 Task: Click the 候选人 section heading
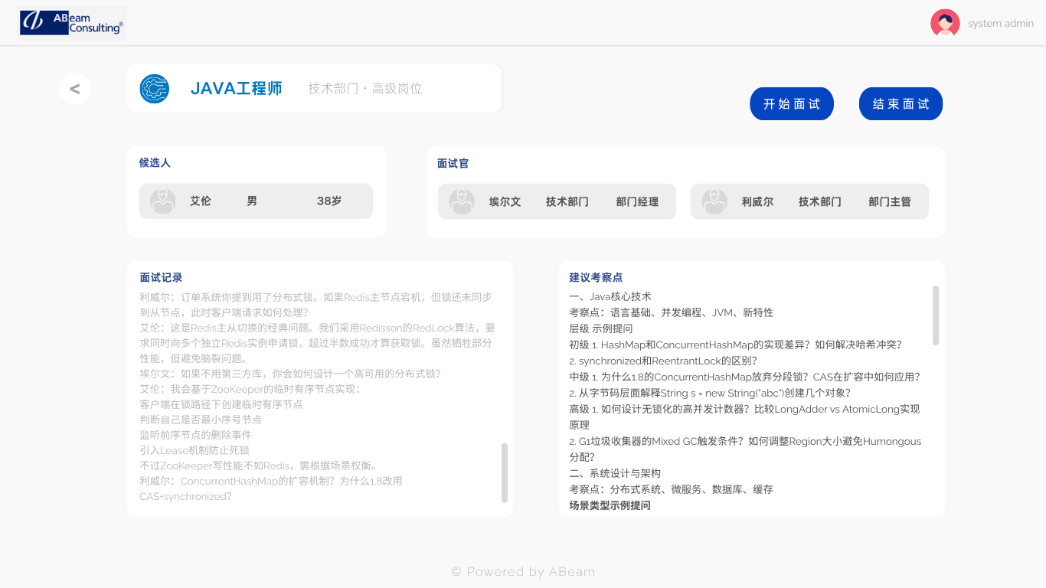(155, 163)
